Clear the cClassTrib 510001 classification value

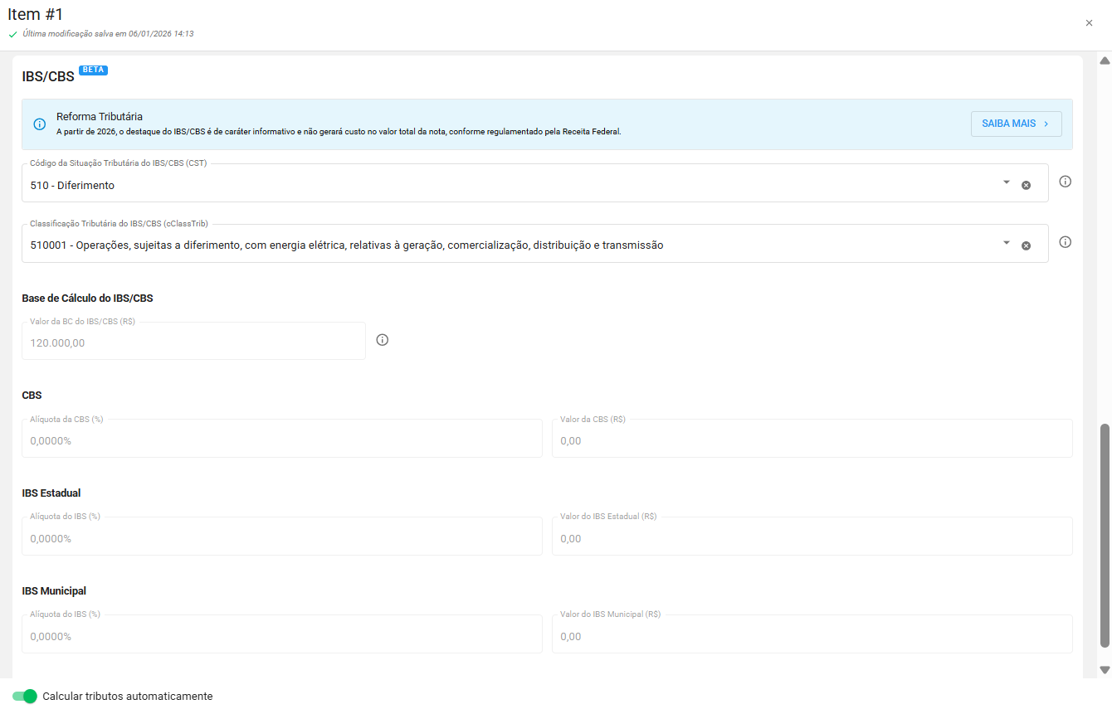tap(1026, 245)
